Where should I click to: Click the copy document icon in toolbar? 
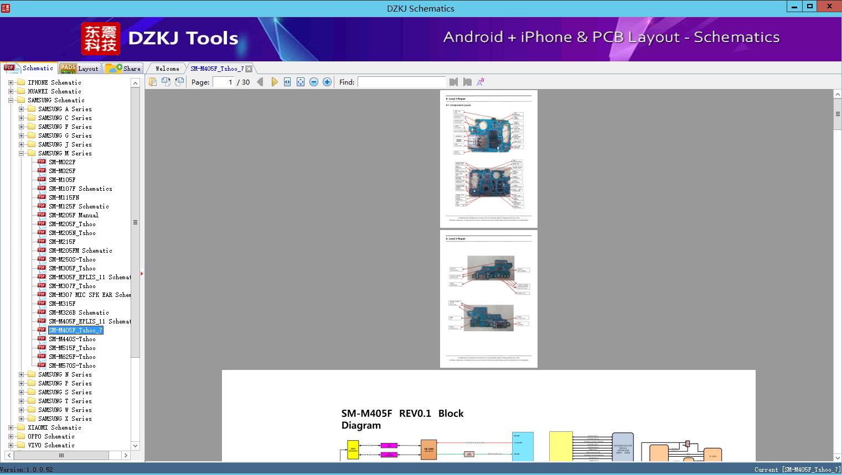[153, 82]
